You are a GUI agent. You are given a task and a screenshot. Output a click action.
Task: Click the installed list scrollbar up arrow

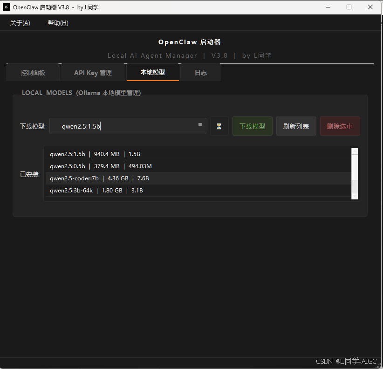pyautogui.click(x=355, y=151)
